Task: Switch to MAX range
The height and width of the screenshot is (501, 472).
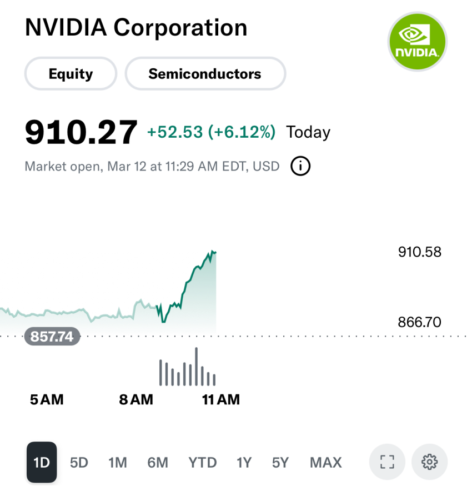Action: pos(326,463)
